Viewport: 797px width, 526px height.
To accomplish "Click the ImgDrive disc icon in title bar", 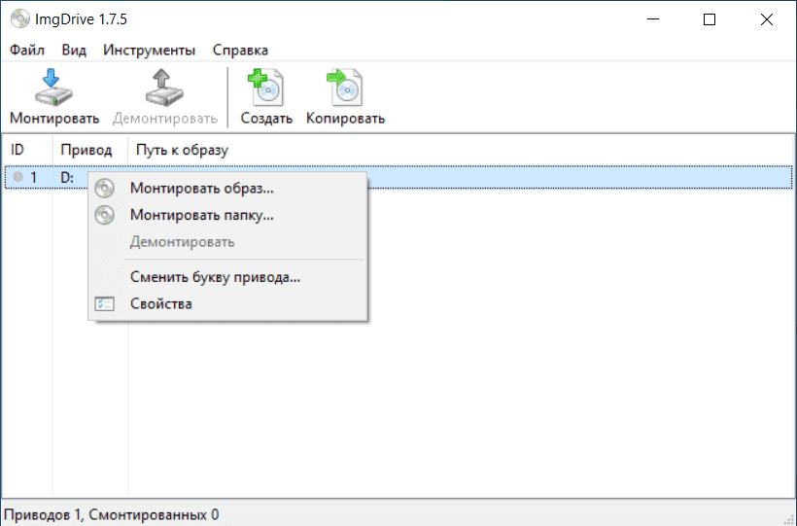I will (x=20, y=19).
